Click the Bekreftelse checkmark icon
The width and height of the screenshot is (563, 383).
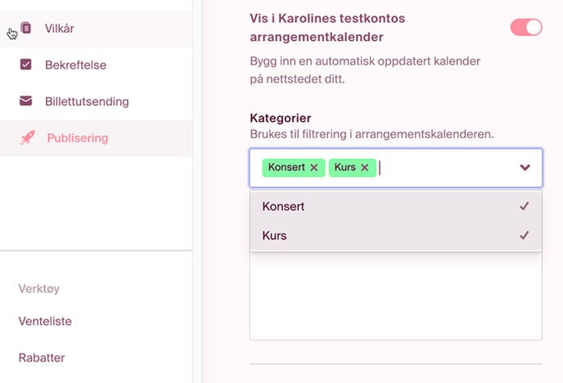[25, 65]
